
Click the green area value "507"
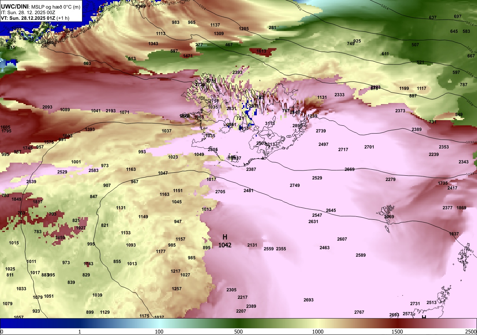click(x=415, y=45)
